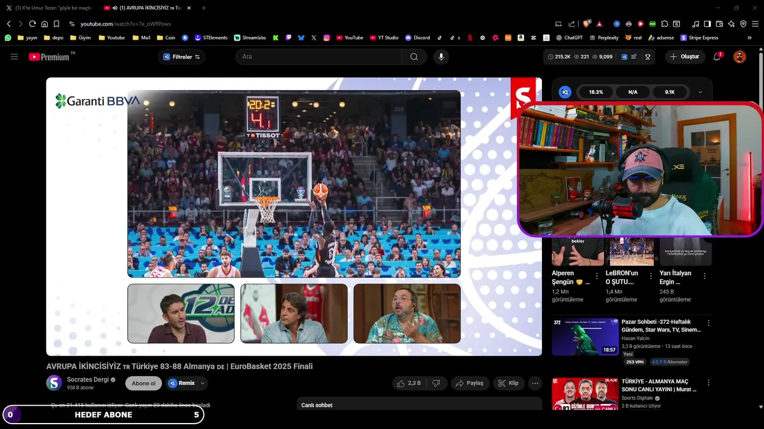This screenshot has width=764, height=429.
Task: Start voice search with the microphone
Action: coord(441,57)
